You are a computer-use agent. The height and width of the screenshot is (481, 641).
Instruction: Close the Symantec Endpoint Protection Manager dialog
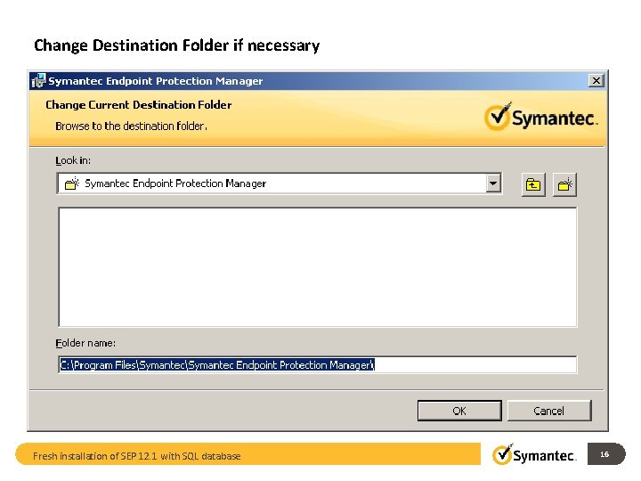[x=596, y=80]
